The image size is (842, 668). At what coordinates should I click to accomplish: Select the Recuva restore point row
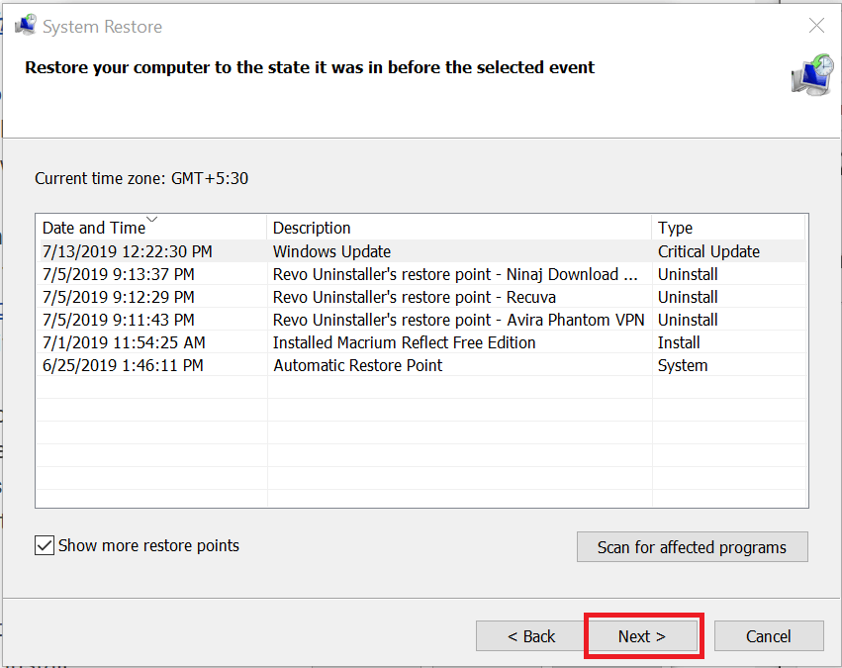[x=421, y=297]
